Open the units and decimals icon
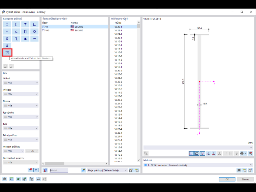Image resolution: width=256 pixels, height=192 pixels. tap(11, 179)
